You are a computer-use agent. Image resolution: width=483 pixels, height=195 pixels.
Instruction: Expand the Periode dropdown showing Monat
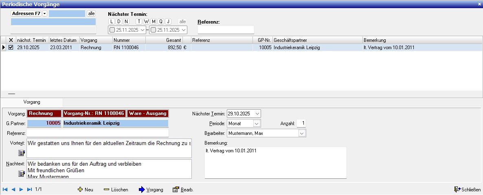tap(257, 123)
